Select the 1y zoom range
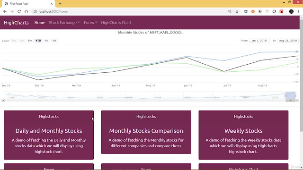Image resolution: width=303 pixels, height=170 pixels. (x=46, y=41)
